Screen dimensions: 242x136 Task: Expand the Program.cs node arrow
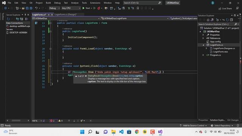tap(203, 55)
